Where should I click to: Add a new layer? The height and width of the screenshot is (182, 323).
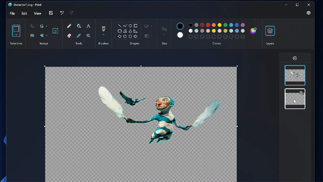click(295, 58)
